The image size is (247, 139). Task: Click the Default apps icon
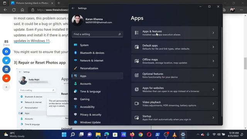137,47
